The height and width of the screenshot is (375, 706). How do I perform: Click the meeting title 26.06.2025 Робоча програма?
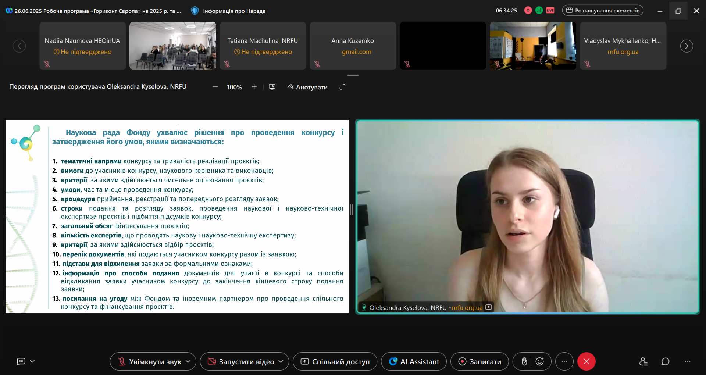[98, 11]
